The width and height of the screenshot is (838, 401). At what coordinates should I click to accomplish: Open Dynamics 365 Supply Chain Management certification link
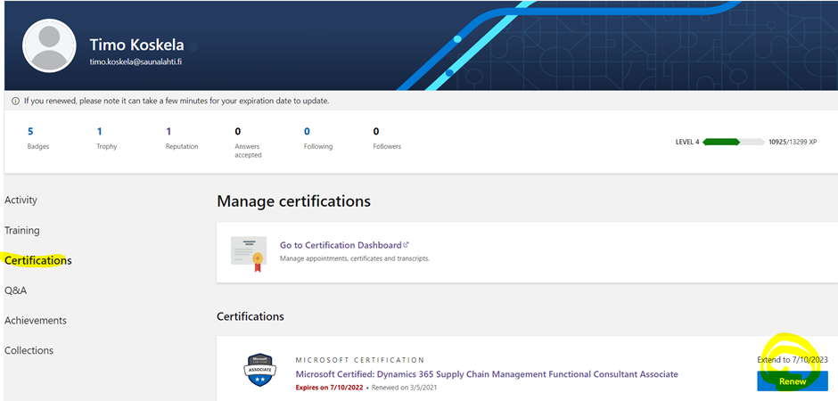(x=486, y=374)
